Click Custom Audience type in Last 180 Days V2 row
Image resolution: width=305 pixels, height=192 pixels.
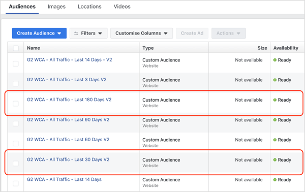161,100
